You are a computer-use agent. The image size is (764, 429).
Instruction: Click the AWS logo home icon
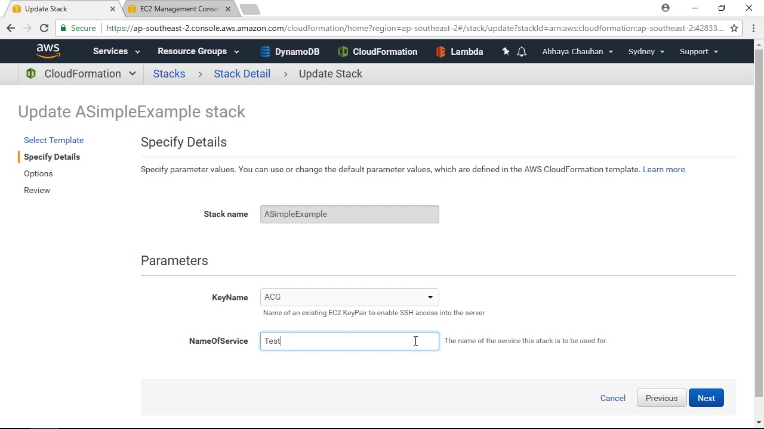pyautogui.click(x=48, y=51)
